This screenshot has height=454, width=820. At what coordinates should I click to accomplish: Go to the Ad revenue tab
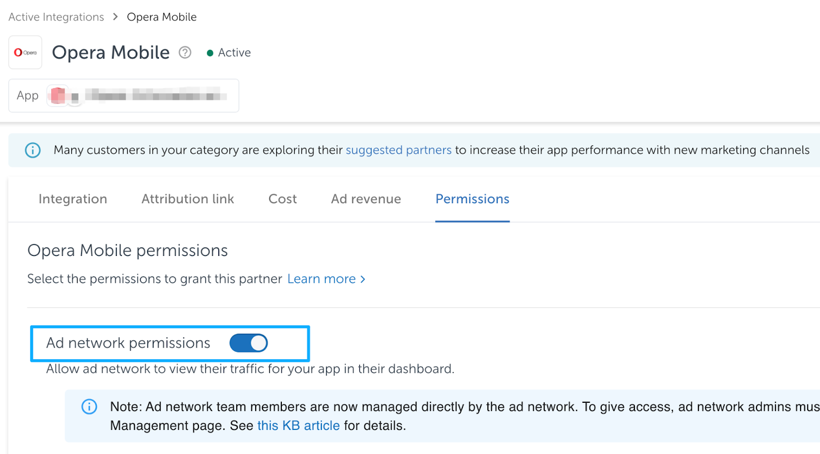[x=366, y=199]
